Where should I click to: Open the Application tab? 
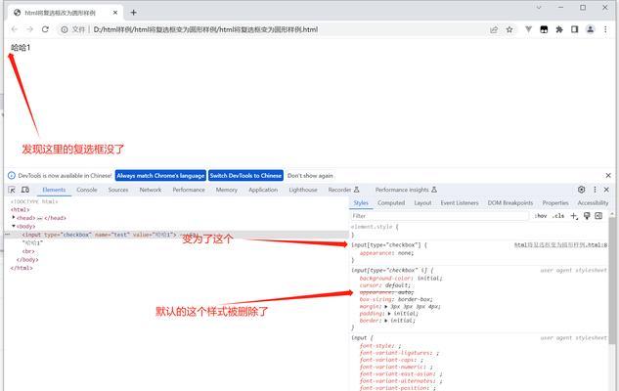click(263, 190)
